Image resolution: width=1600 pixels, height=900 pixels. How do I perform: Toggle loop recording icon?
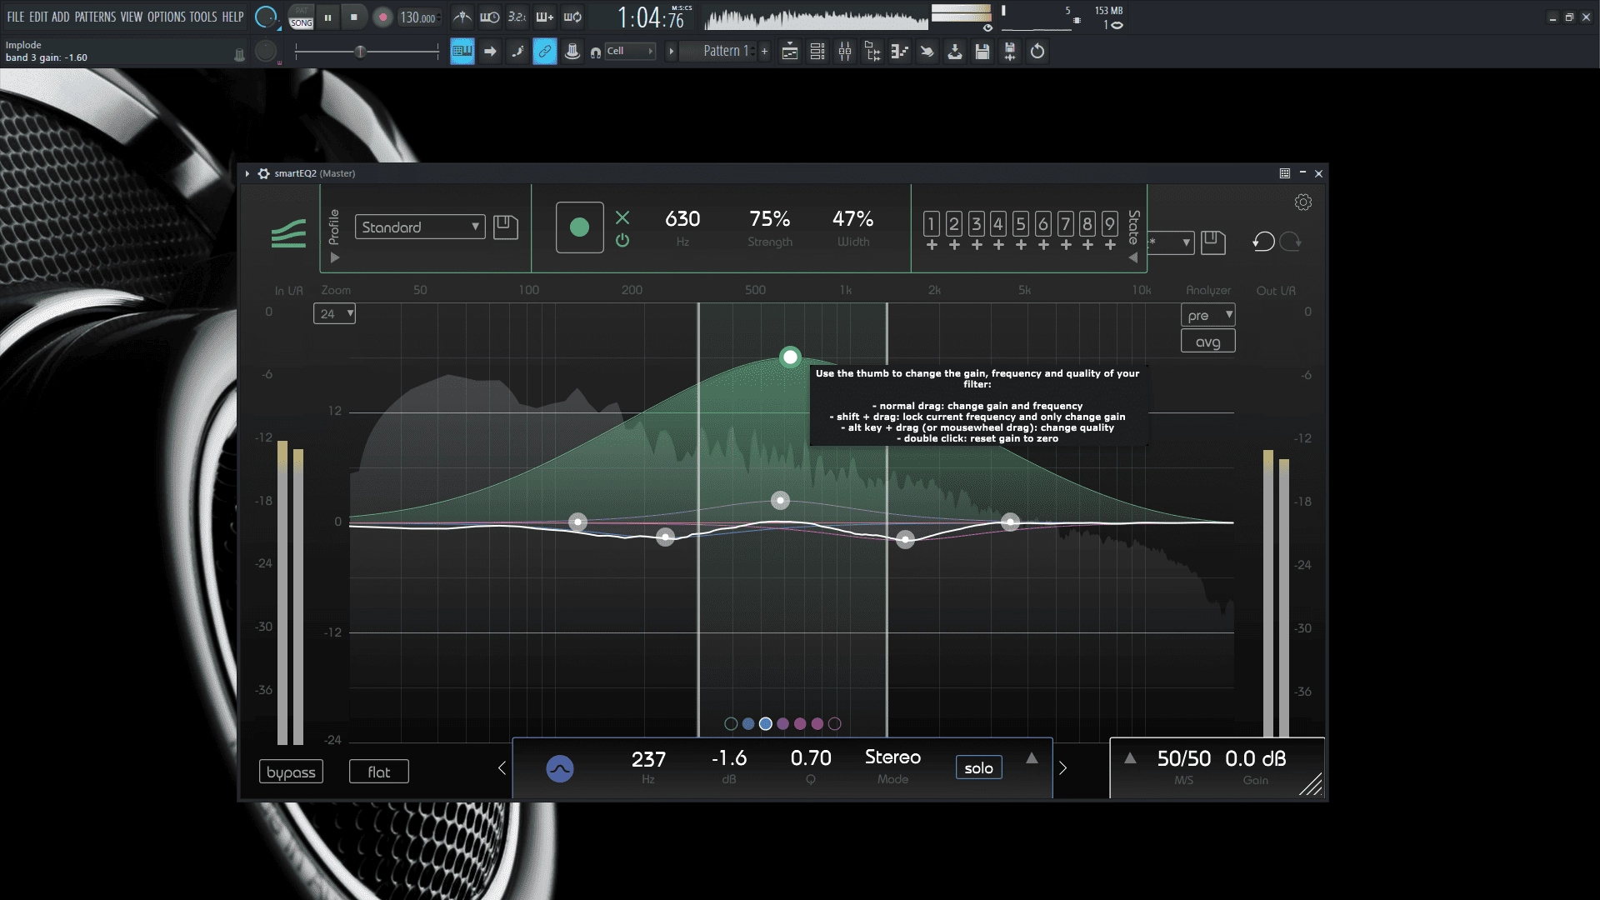(572, 17)
